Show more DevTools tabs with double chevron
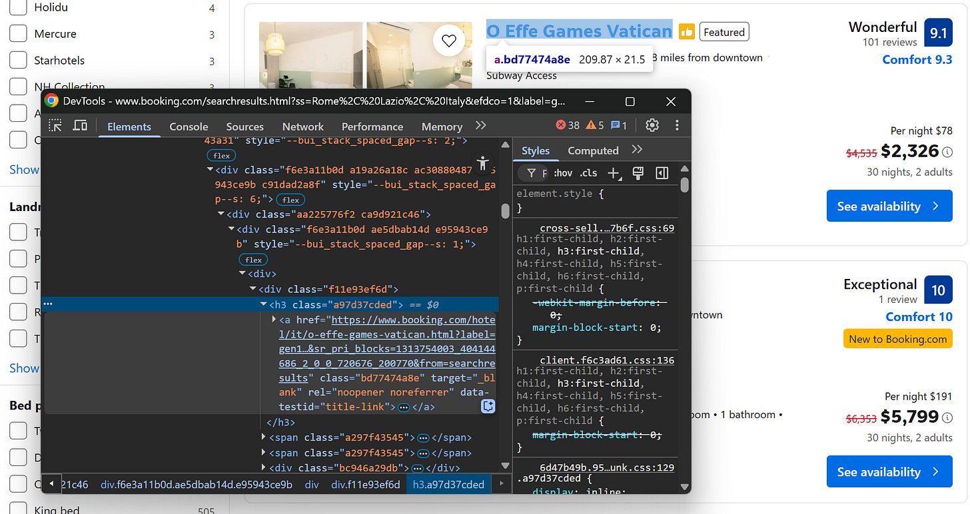 481,125
